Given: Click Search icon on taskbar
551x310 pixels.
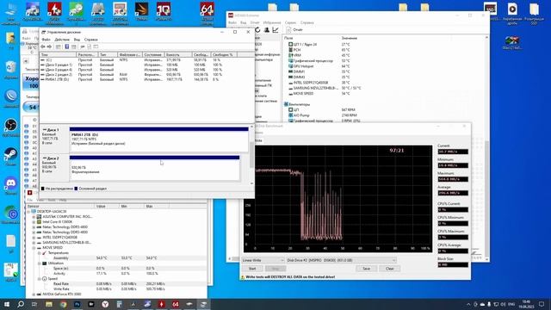Looking at the screenshot, I should pyautogui.click(x=21, y=304).
